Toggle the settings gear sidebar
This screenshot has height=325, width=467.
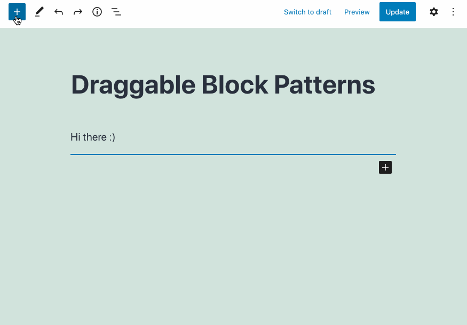(x=433, y=12)
